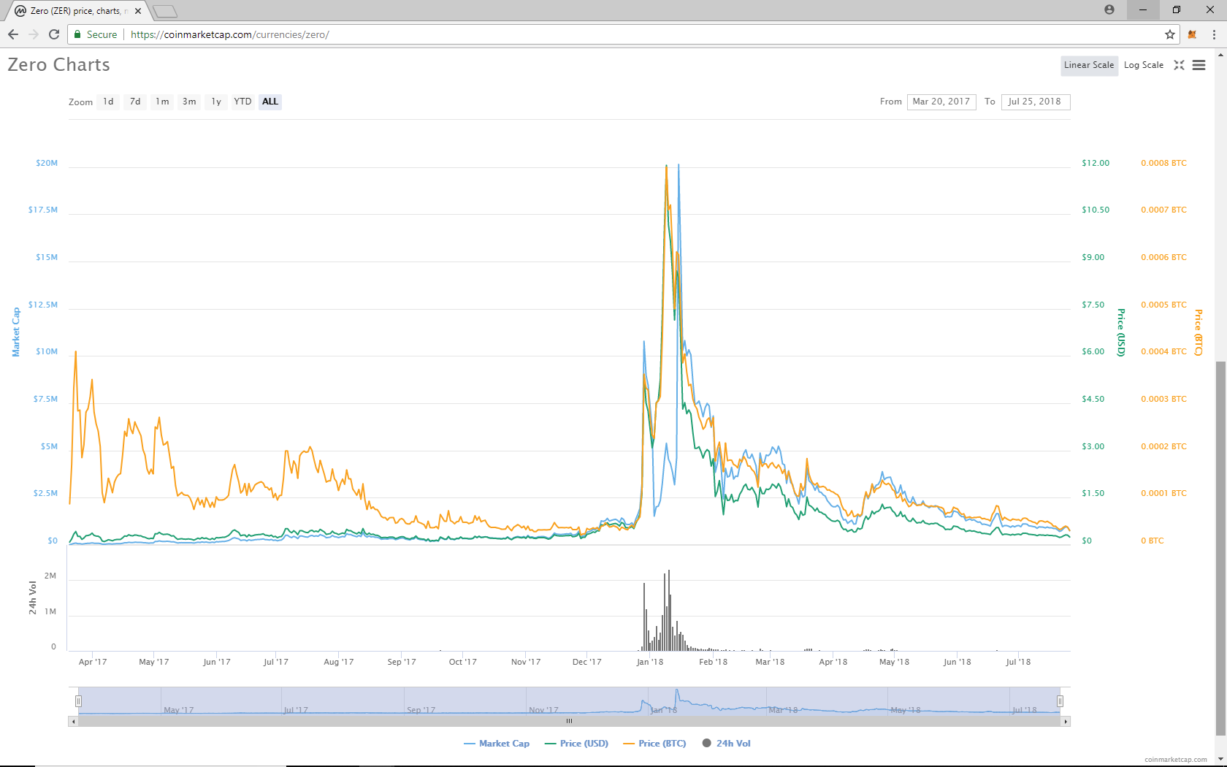
Task: Toggle Price (USD) series in legend
Action: pyautogui.click(x=577, y=744)
